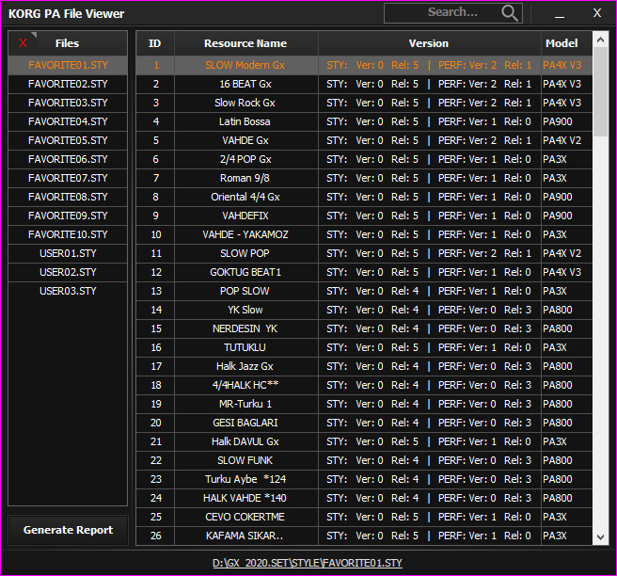Select FAVORITE06.STY in the files list
Image resolution: width=617 pixels, height=576 pixels.
coord(68,159)
